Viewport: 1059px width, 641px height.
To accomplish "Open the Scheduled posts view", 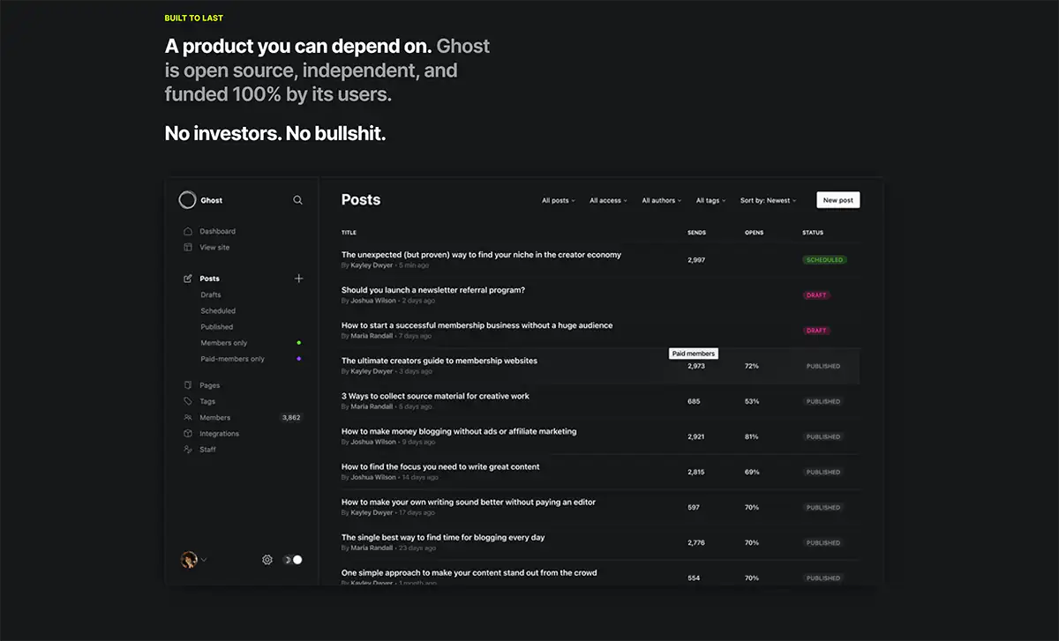I will tap(218, 310).
